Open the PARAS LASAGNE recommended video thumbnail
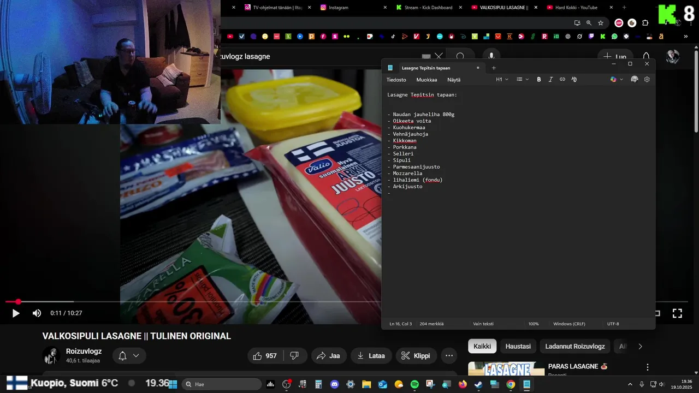The height and width of the screenshot is (393, 699). (x=506, y=369)
